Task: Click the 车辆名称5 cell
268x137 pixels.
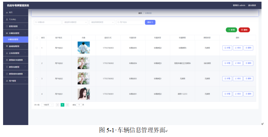Action: tap(133, 48)
